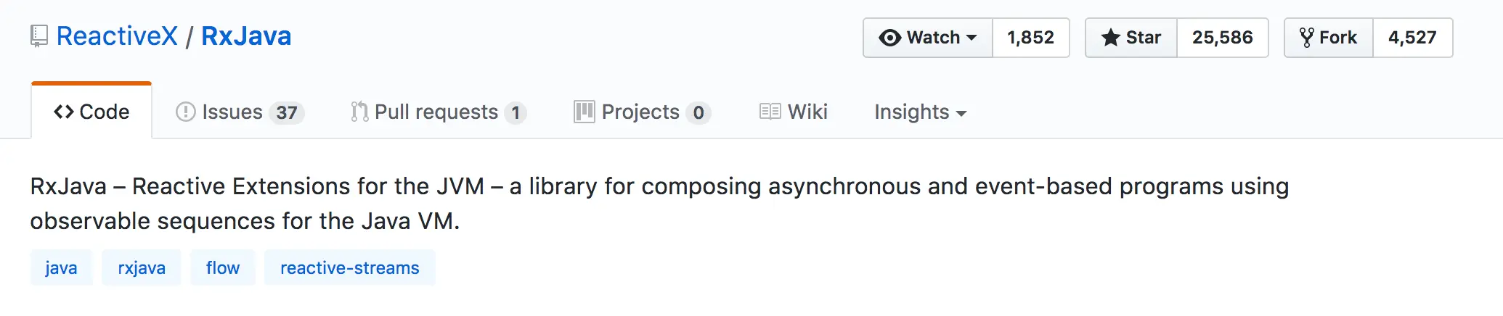
Task: View the 4,527 forks count
Action: [x=1412, y=38]
